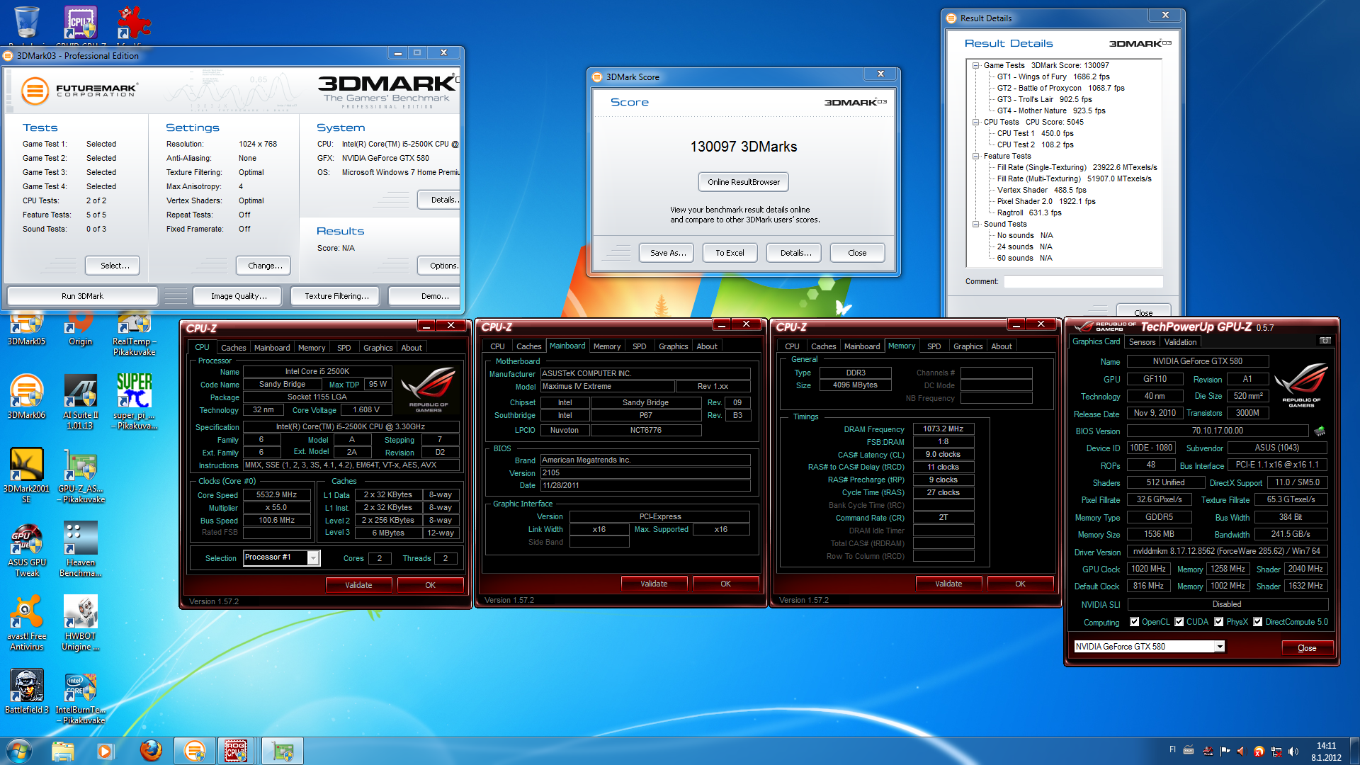Open the Validation tab in GPU-Z
Screen dimensions: 1360x765
click(x=1180, y=341)
